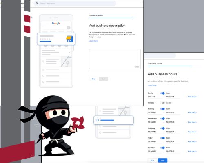
Task: Open Saturday's 10:00 PM closing time
Action: coord(173,151)
